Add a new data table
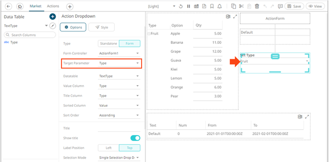This screenshot has height=162, width=329. pyautogui.click(x=52, y=17)
